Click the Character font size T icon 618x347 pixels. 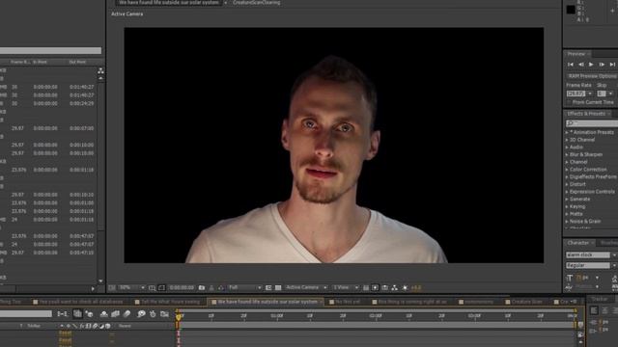coord(570,278)
